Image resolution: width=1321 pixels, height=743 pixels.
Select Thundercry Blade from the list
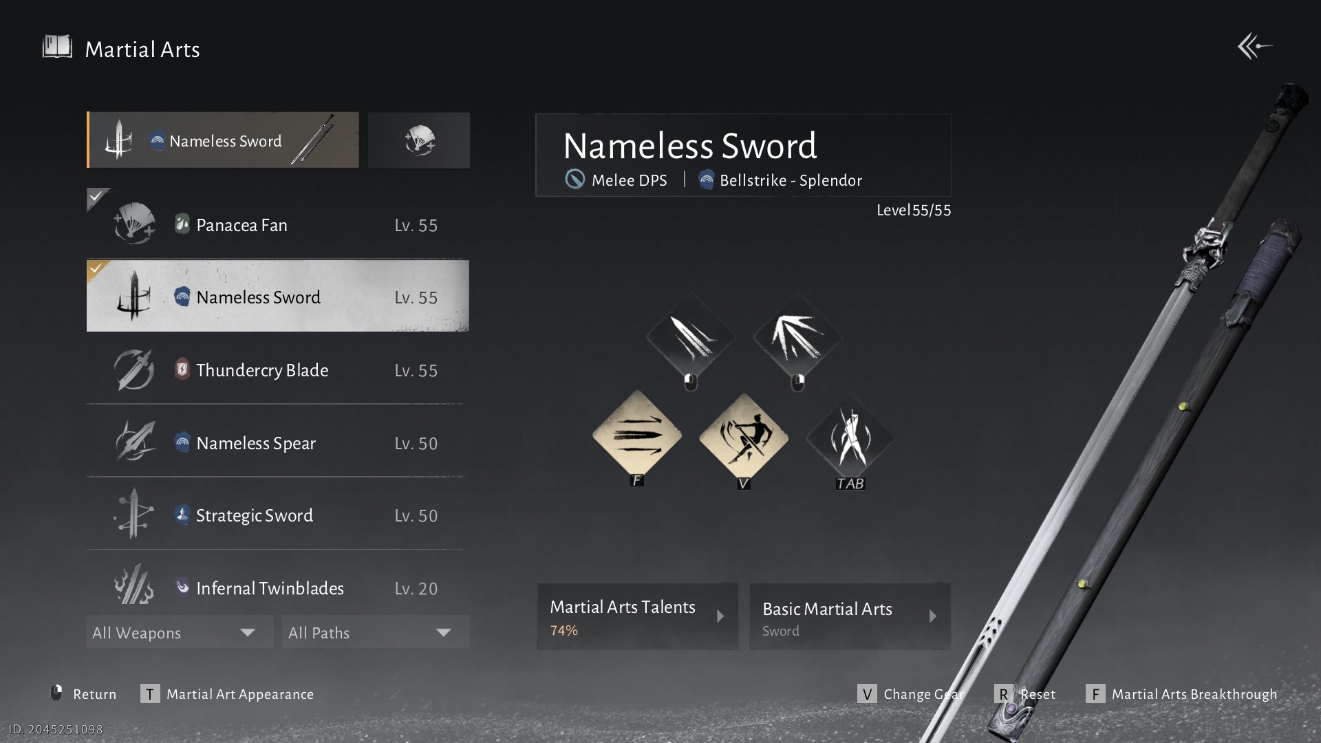(x=278, y=370)
